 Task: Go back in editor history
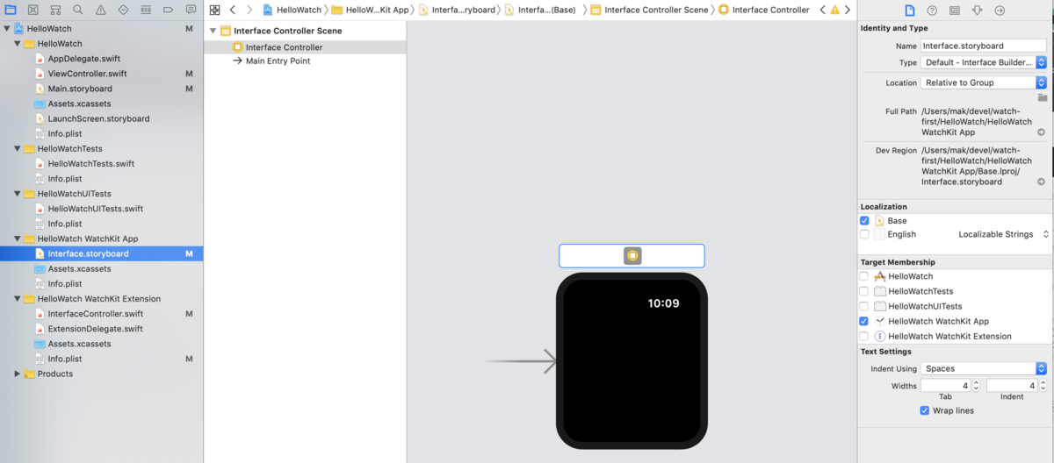(233, 10)
